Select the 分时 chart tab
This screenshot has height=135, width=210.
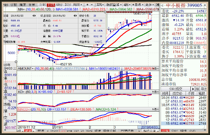click(x=43, y=5)
